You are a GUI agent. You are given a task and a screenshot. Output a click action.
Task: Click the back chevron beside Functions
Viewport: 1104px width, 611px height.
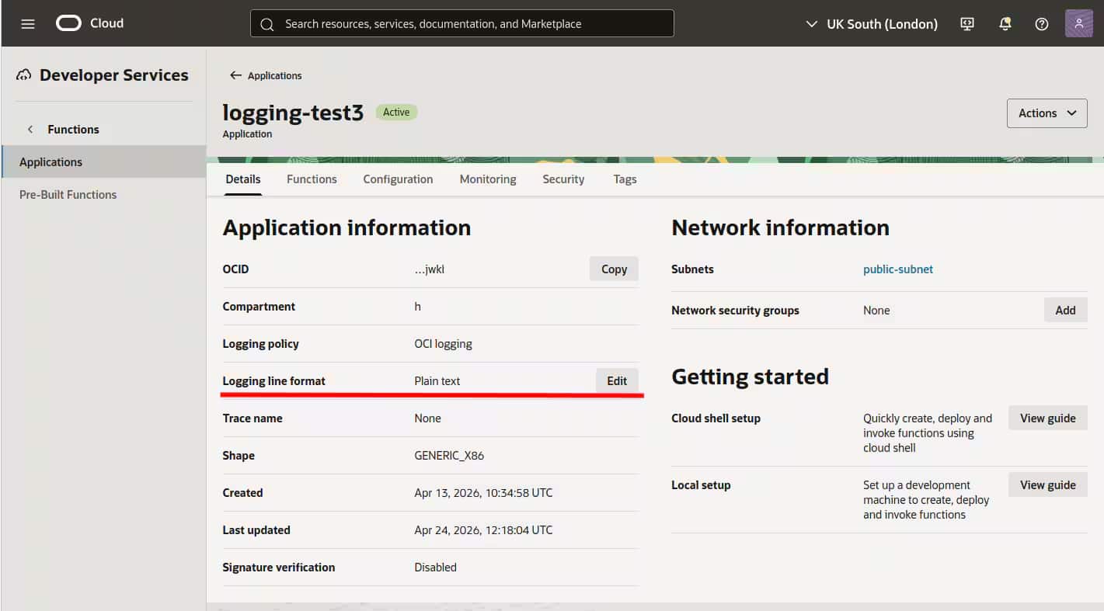(x=30, y=130)
